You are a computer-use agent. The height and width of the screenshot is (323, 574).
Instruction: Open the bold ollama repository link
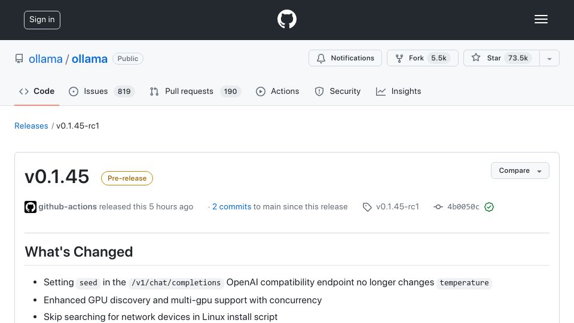click(90, 59)
